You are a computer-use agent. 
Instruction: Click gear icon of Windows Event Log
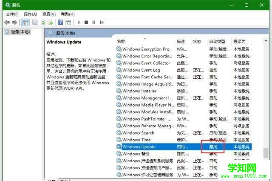119,70
